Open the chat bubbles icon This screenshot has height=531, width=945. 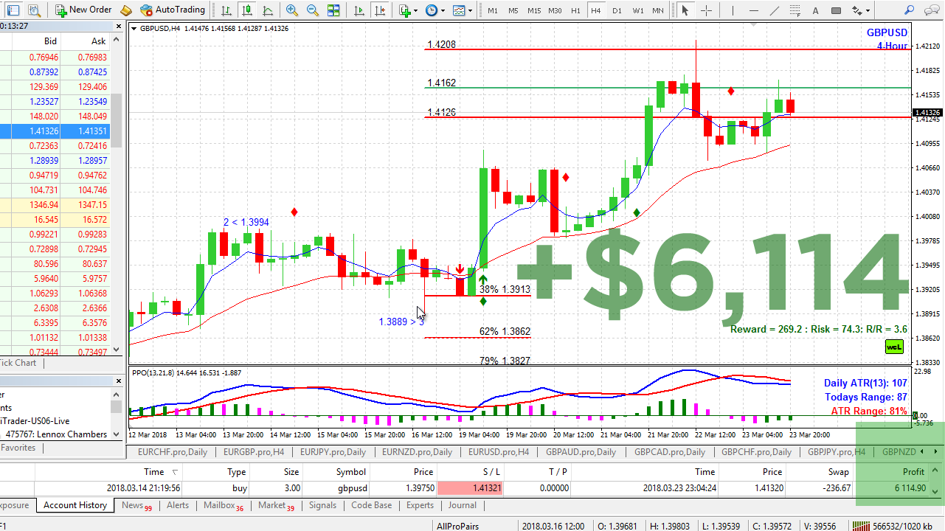(931, 10)
